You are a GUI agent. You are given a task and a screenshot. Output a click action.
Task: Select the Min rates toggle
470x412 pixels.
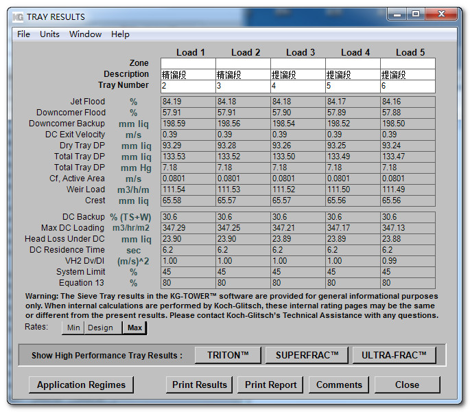tap(73, 328)
